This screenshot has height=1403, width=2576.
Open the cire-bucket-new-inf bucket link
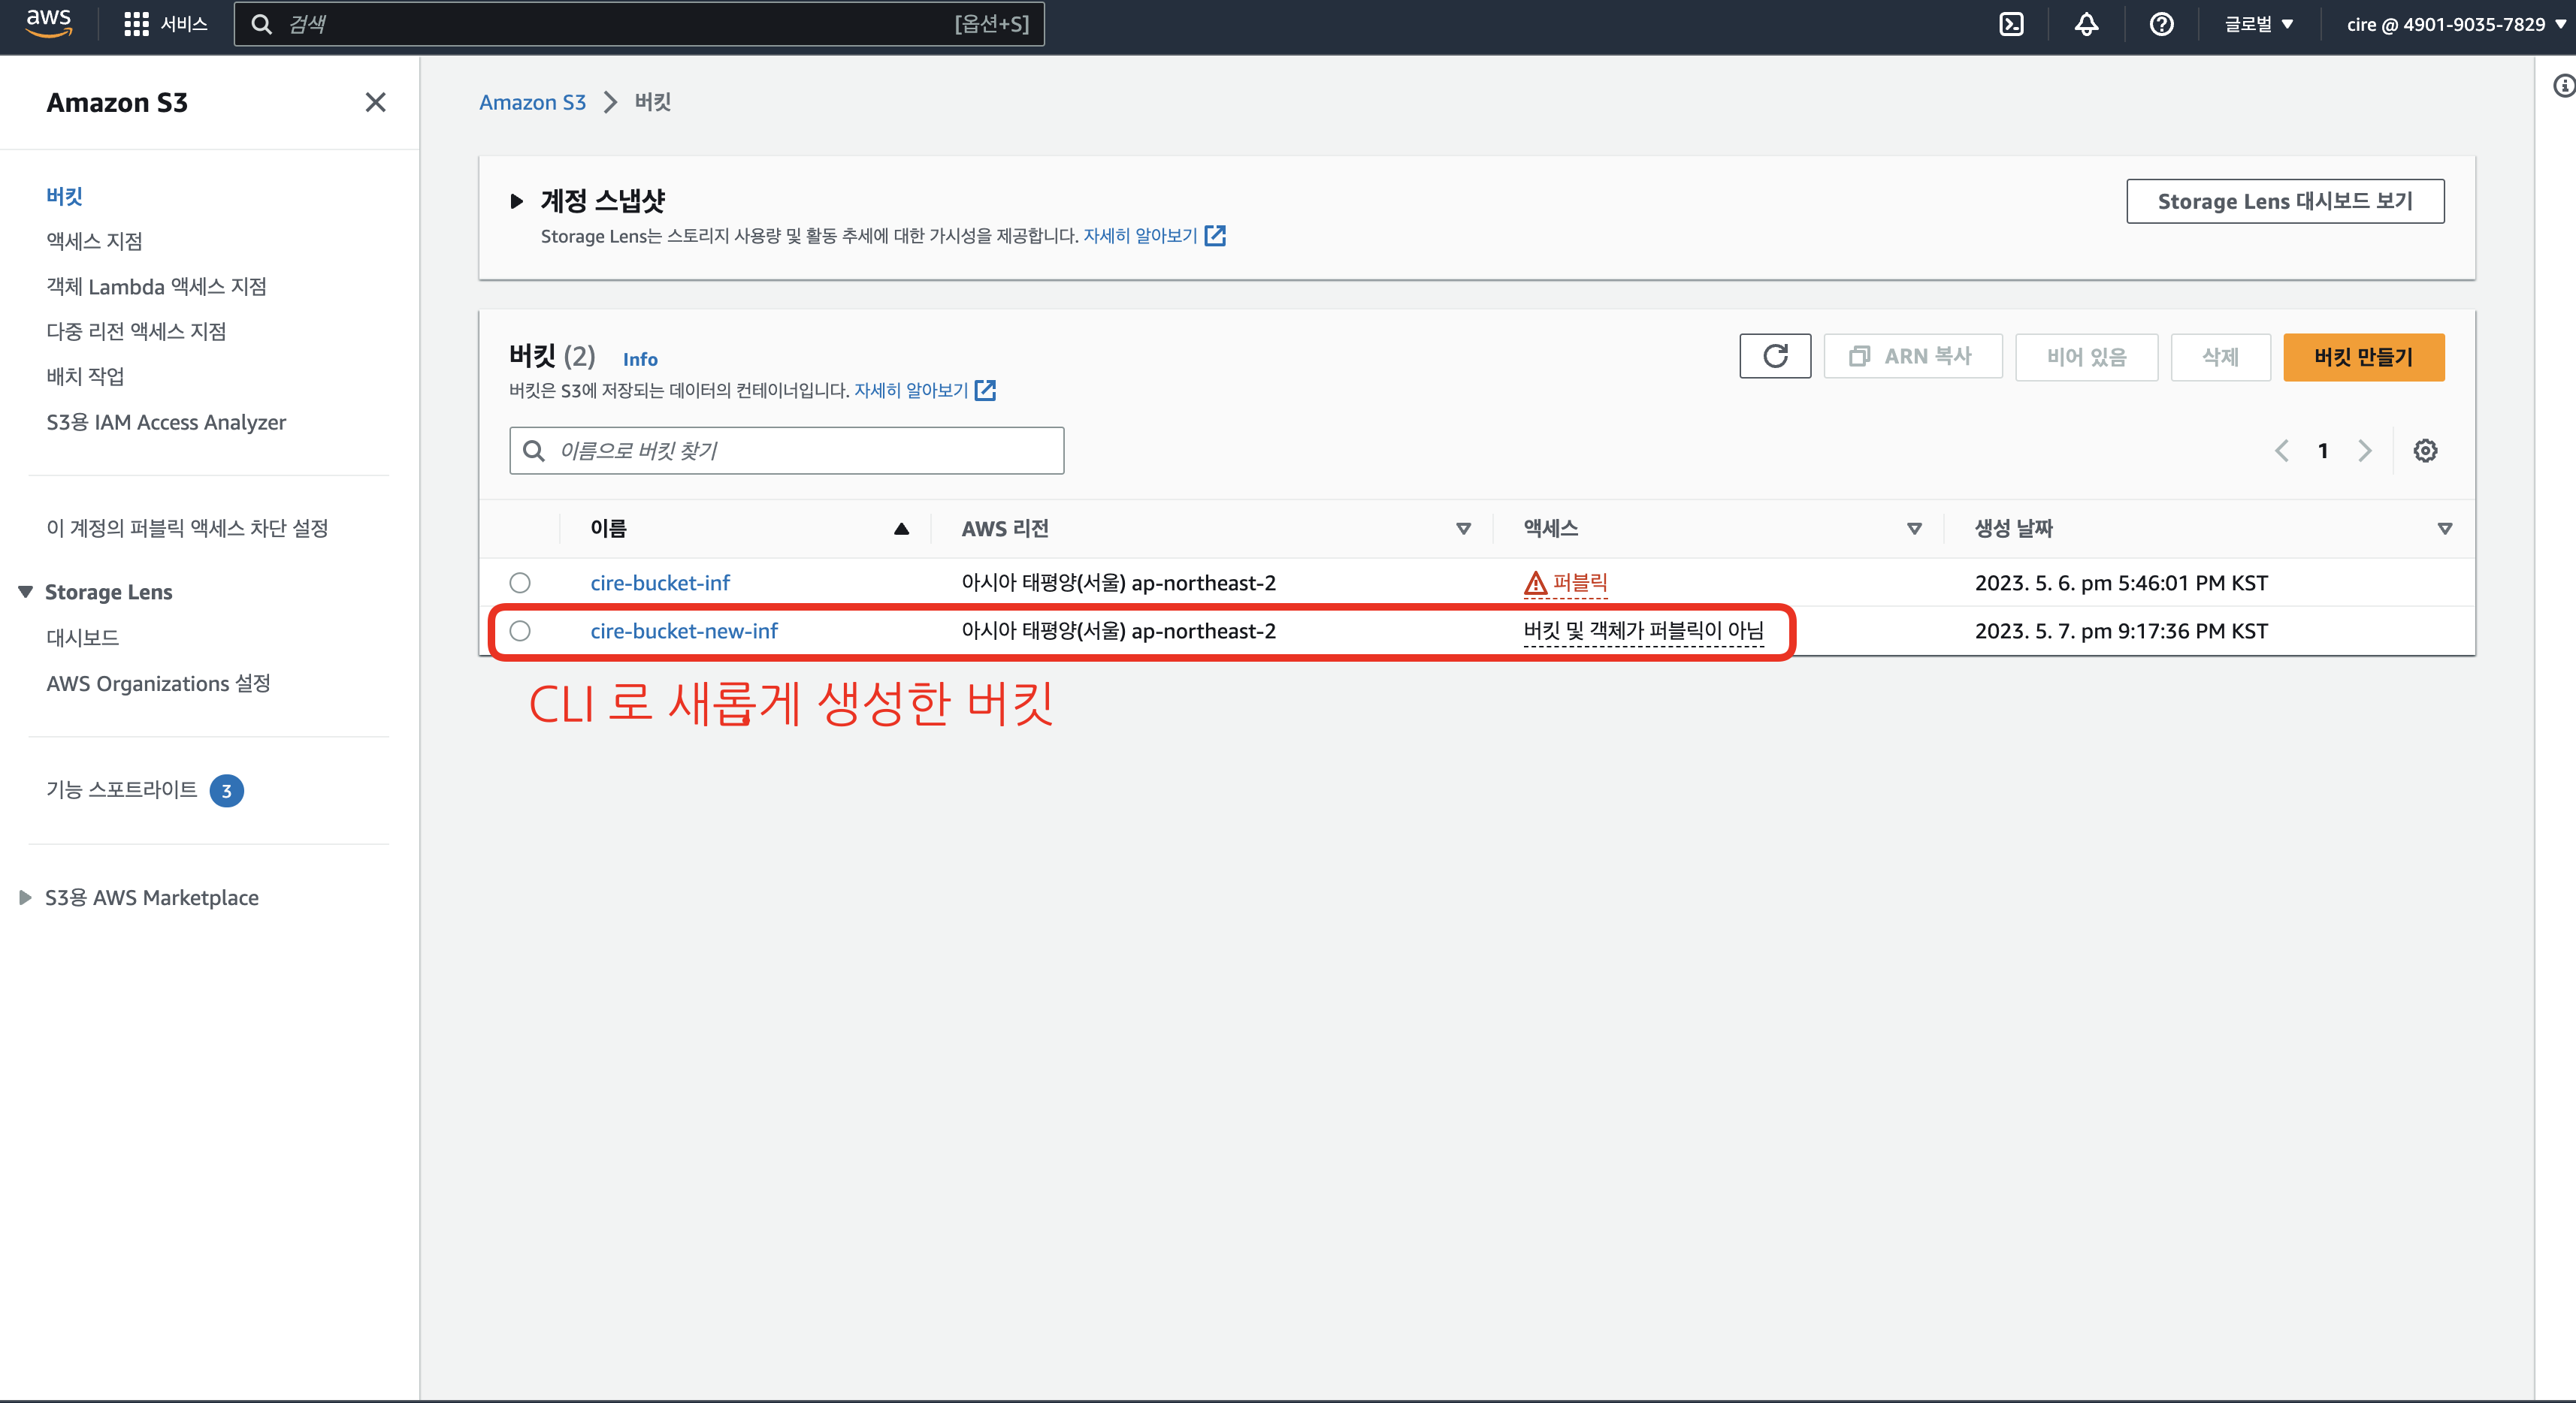684,631
